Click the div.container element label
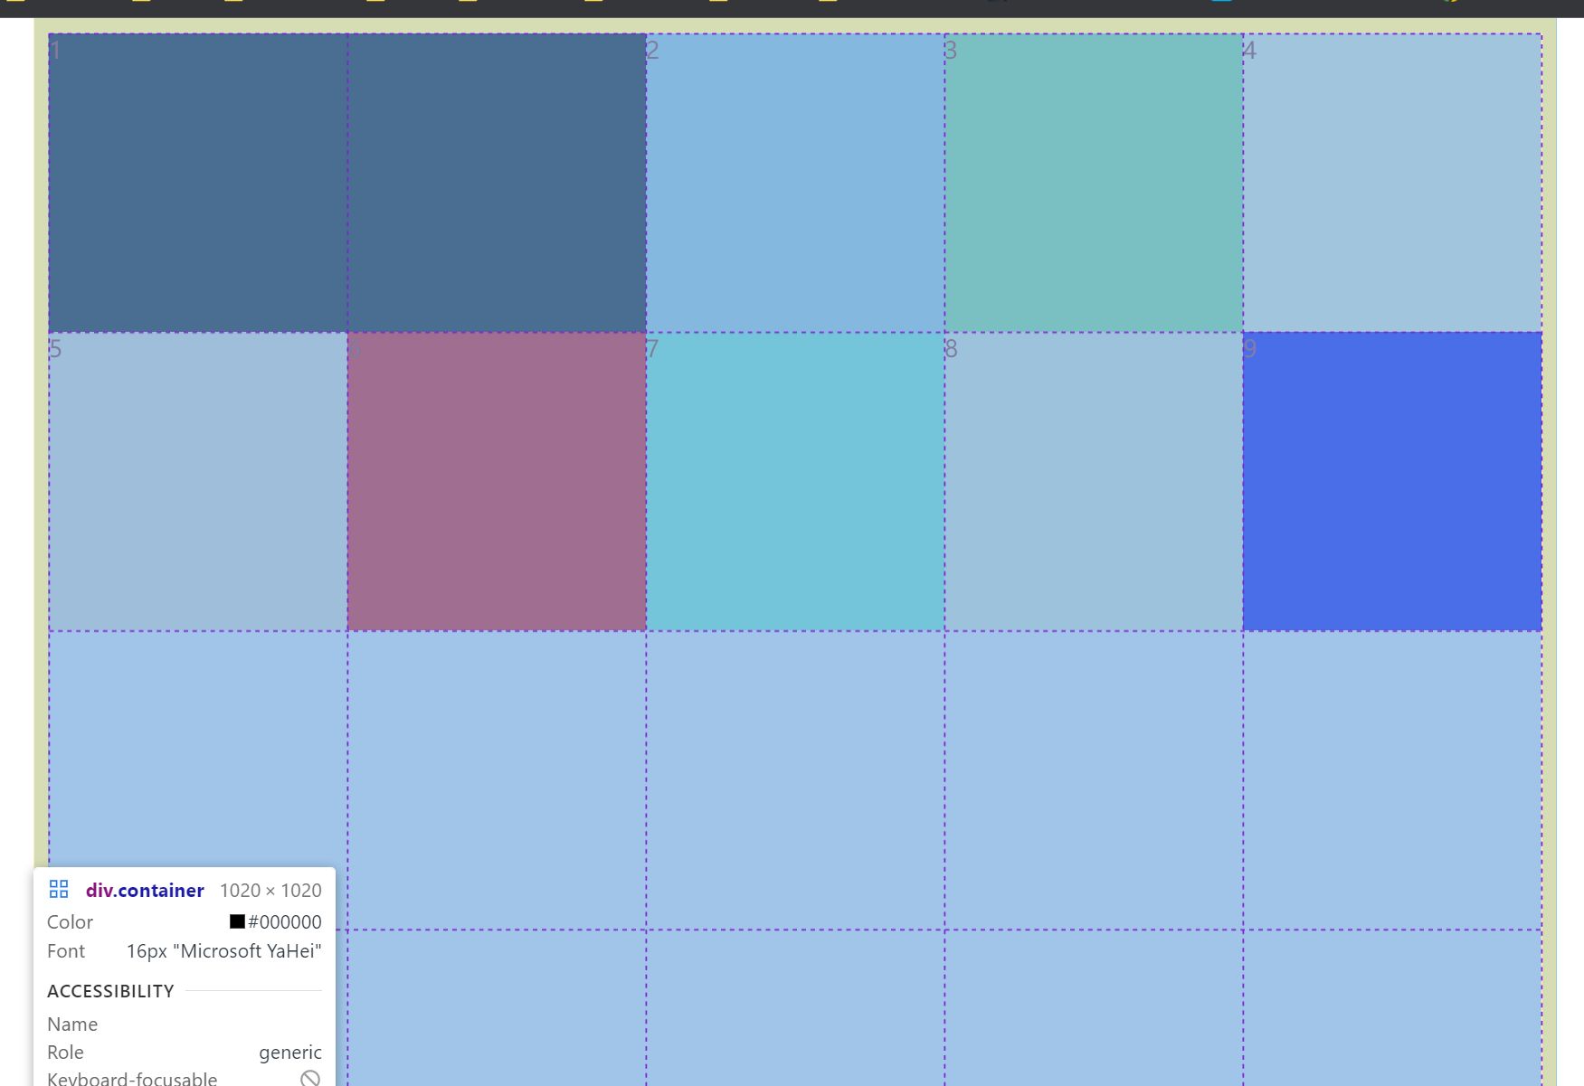1584x1086 pixels. [145, 891]
